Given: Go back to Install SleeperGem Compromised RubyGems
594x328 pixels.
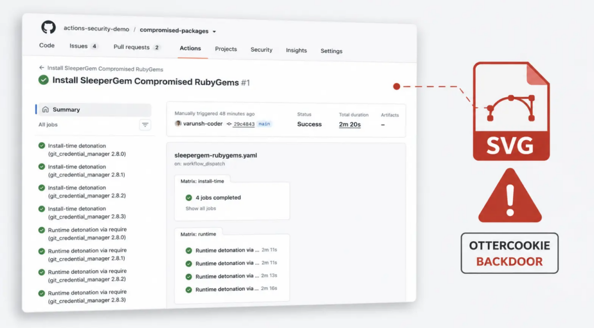Looking at the screenshot, I should point(105,69).
